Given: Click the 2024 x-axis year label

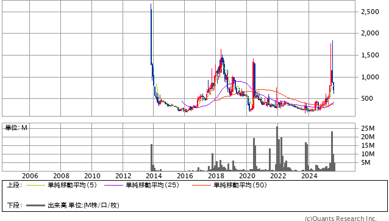Looking at the screenshot, I should click(309, 176).
